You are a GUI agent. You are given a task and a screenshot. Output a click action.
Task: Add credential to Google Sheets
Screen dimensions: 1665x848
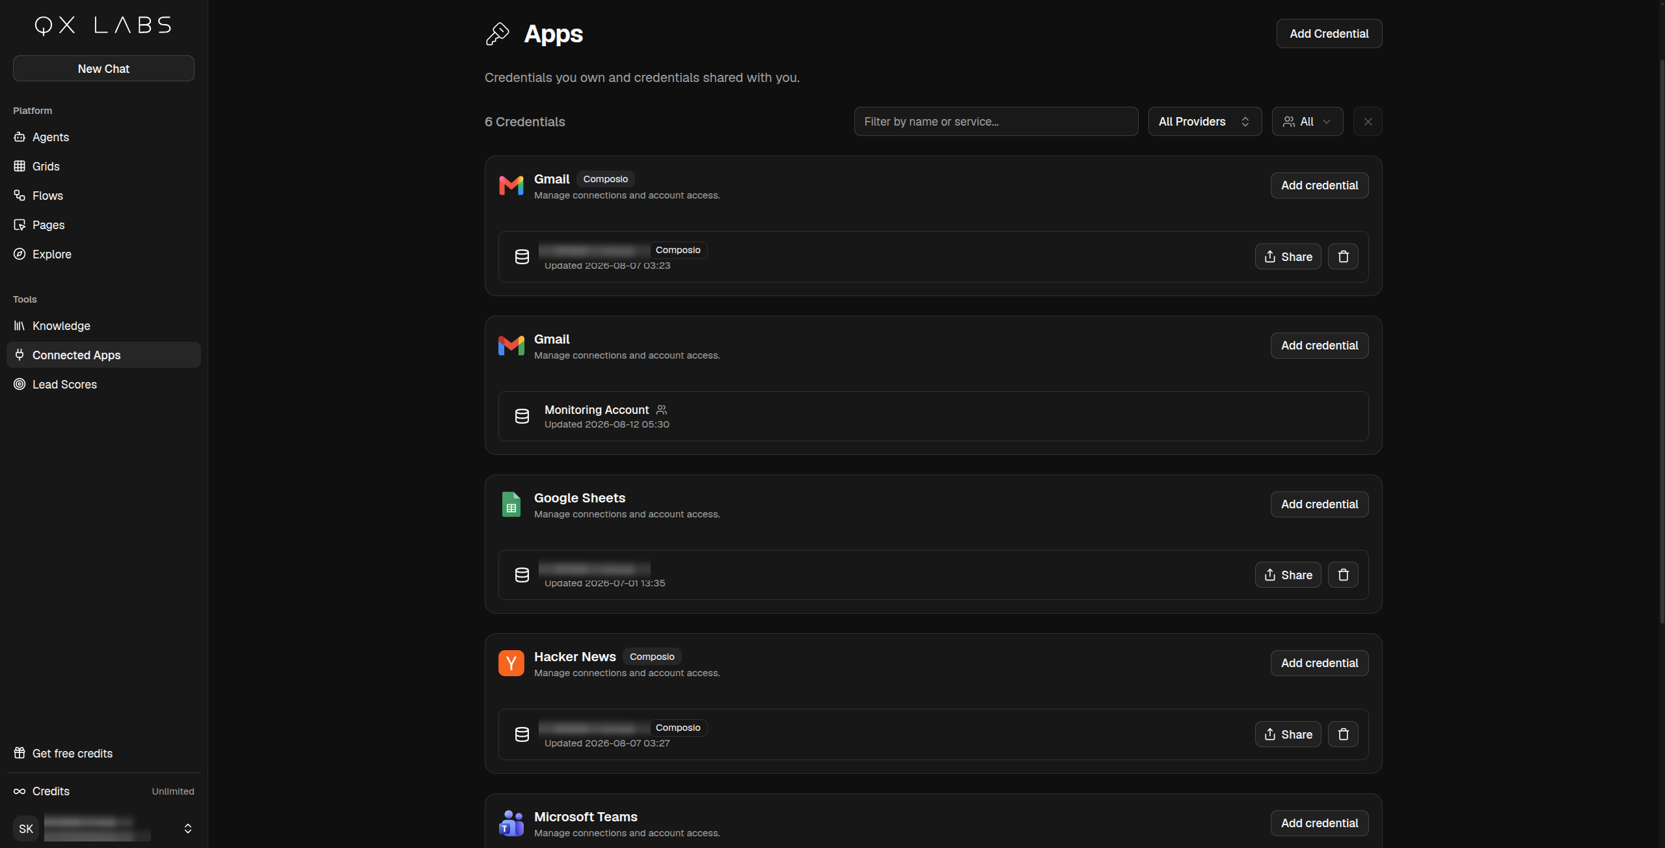1320,504
